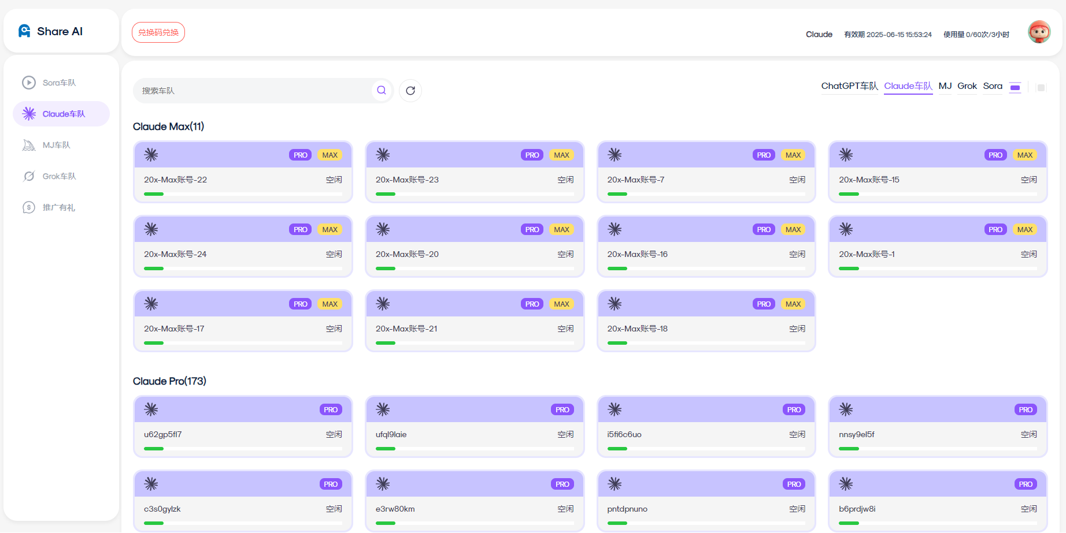Select the purple card-view layout toggle
The width and height of the screenshot is (1066, 533).
pyautogui.click(x=1015, y=88)
